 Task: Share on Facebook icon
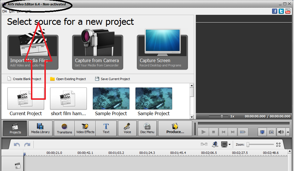pyautogui.click(x=274, y=11)
